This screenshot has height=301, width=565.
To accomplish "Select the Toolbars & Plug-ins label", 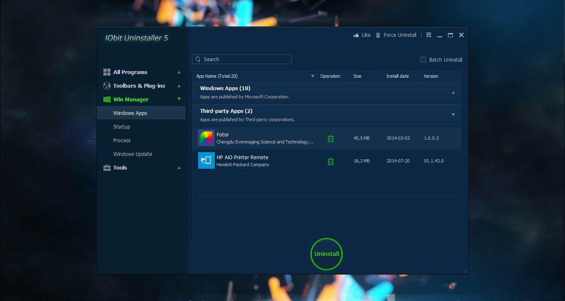I will point(139,86).
